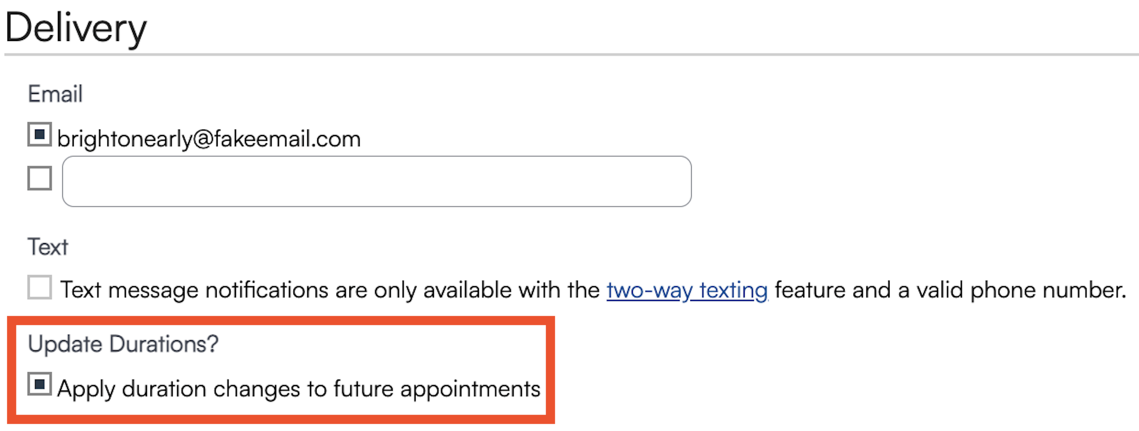Select the Email section label
Image resolution: width=1139 pixels, height=431 pixels.
click(55, 94)
